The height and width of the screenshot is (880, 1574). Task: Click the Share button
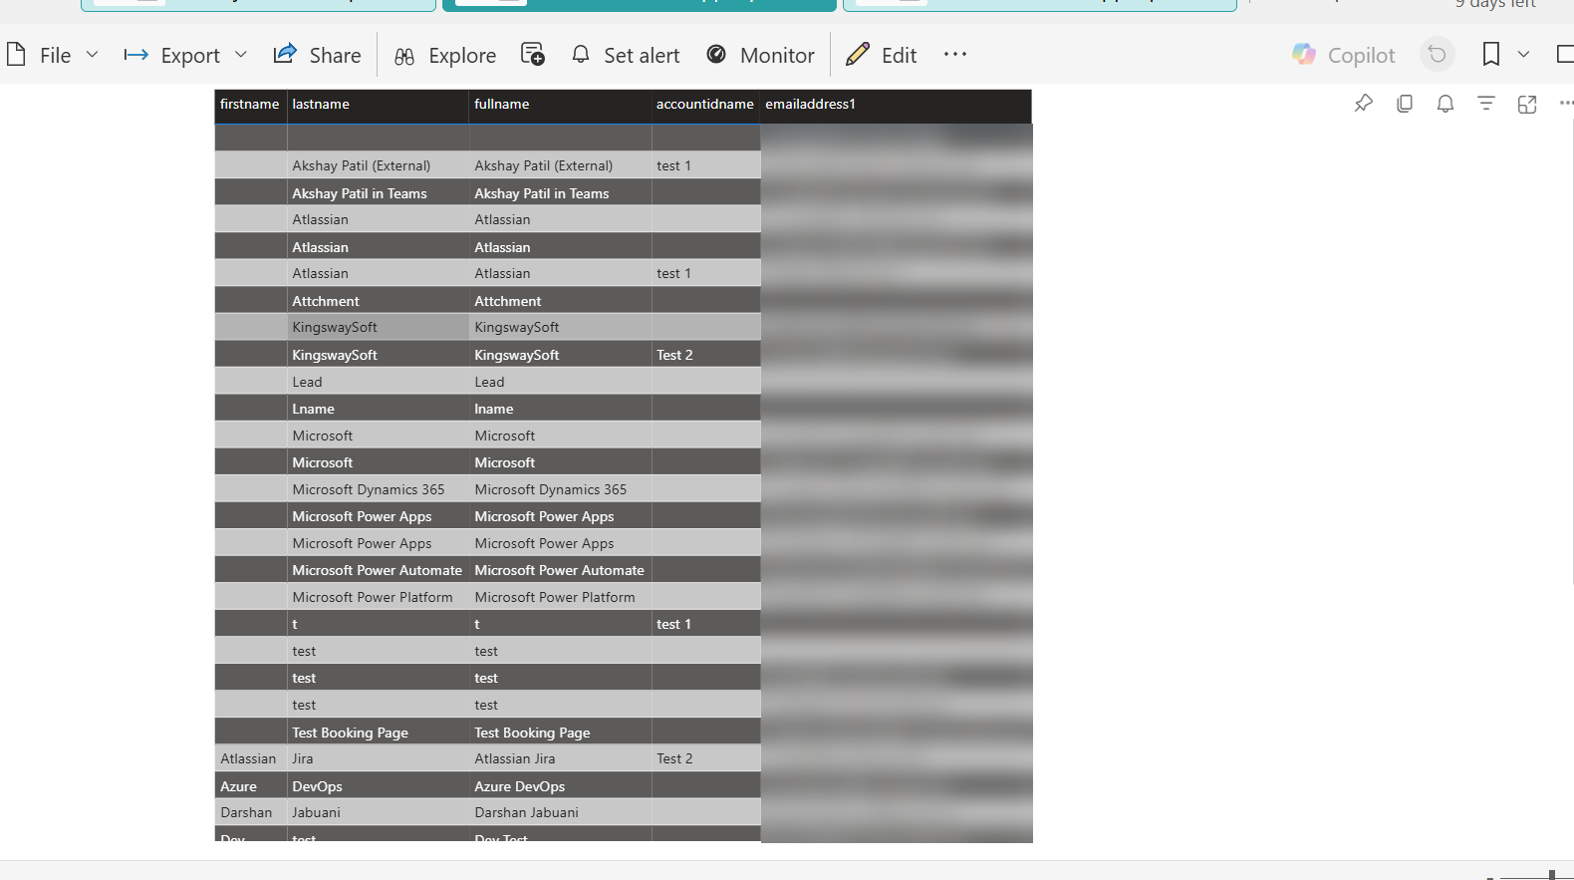tap(318, 55)
